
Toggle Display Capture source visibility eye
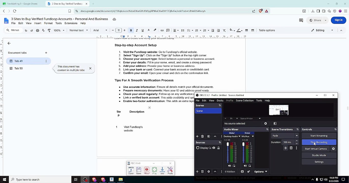[x=214, y=148]
